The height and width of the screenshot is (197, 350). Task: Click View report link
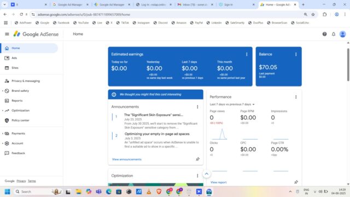pos(218,182)
